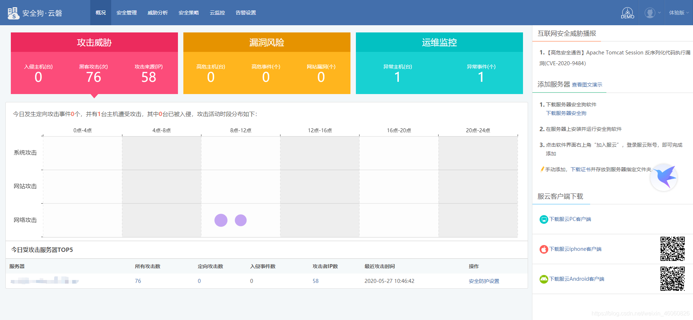Click the 下载服务器安全狗 link
The width and height of the screenshot is (693, 320).
[566, 113]
